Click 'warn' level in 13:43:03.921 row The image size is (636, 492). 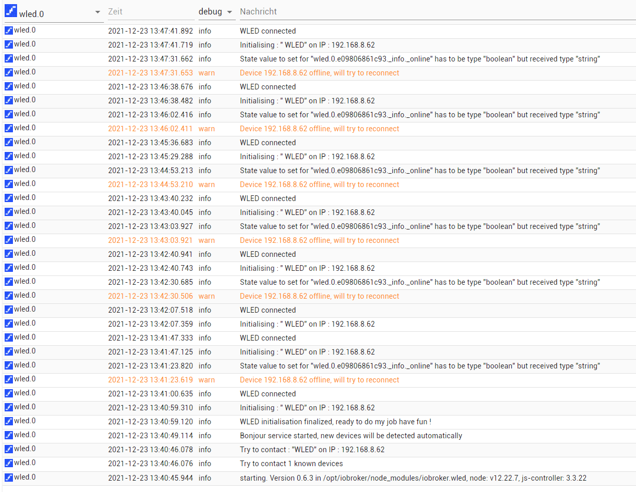pyautogui.click(x=206, y=240)
